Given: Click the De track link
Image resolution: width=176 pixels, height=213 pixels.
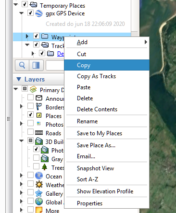Looking at the screenshot, I should pos(61,54).
